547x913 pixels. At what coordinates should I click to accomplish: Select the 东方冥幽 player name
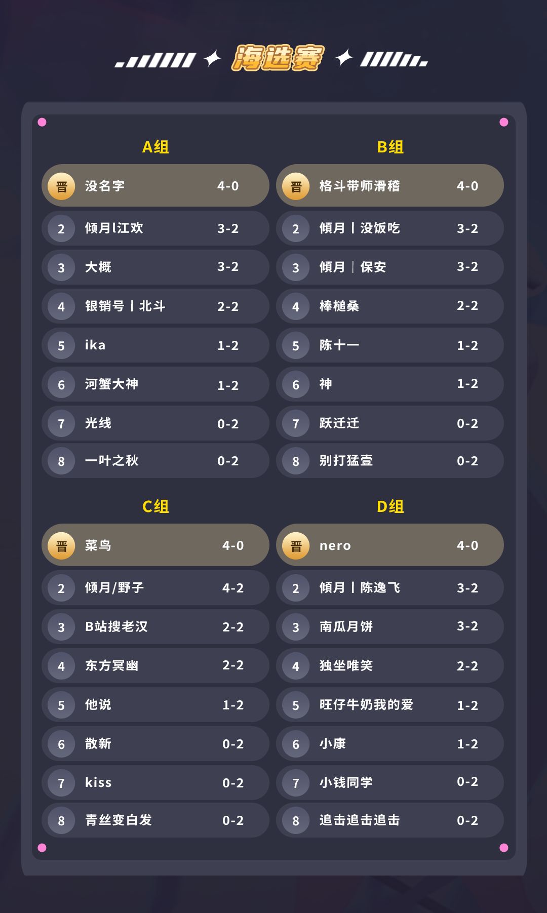111,666
